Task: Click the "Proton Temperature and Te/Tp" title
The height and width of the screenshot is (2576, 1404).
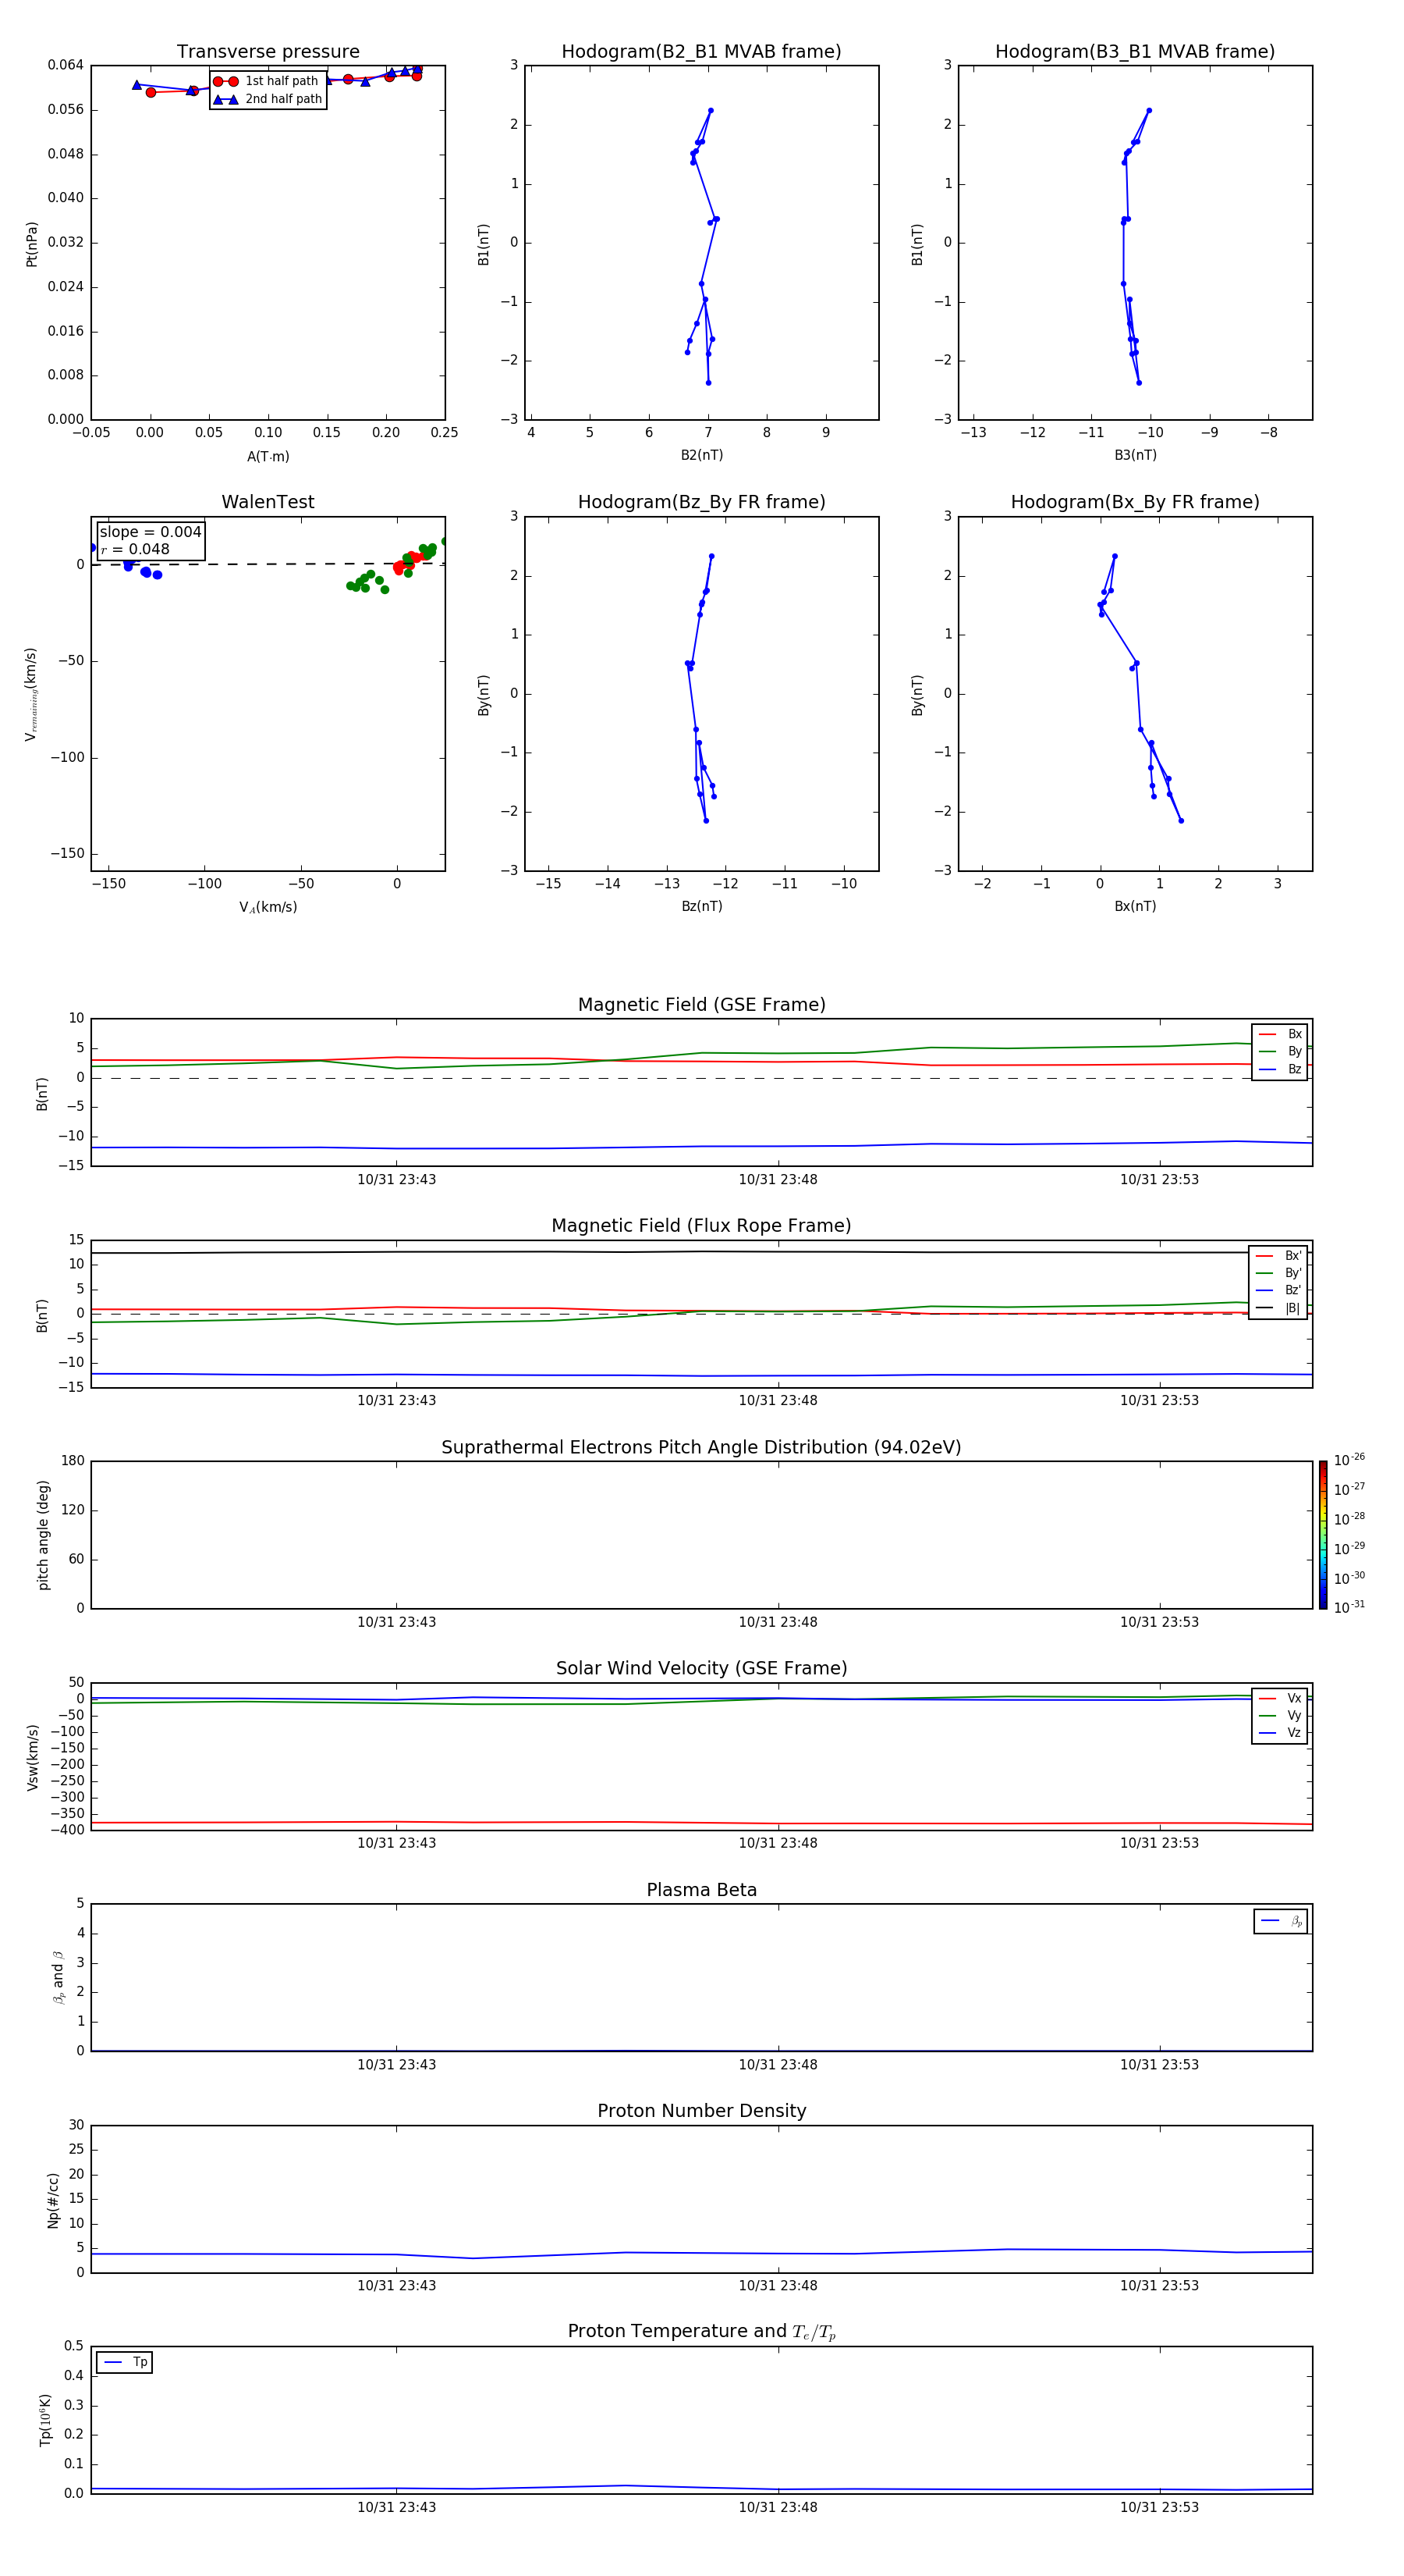Action: click(x=701, y=2332)
